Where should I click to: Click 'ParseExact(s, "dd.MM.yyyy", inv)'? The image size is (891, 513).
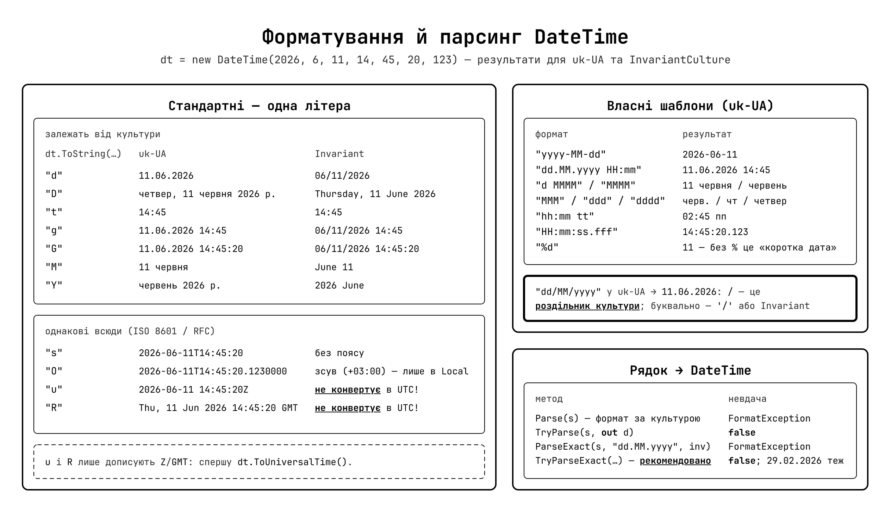[x=623, y=446]
